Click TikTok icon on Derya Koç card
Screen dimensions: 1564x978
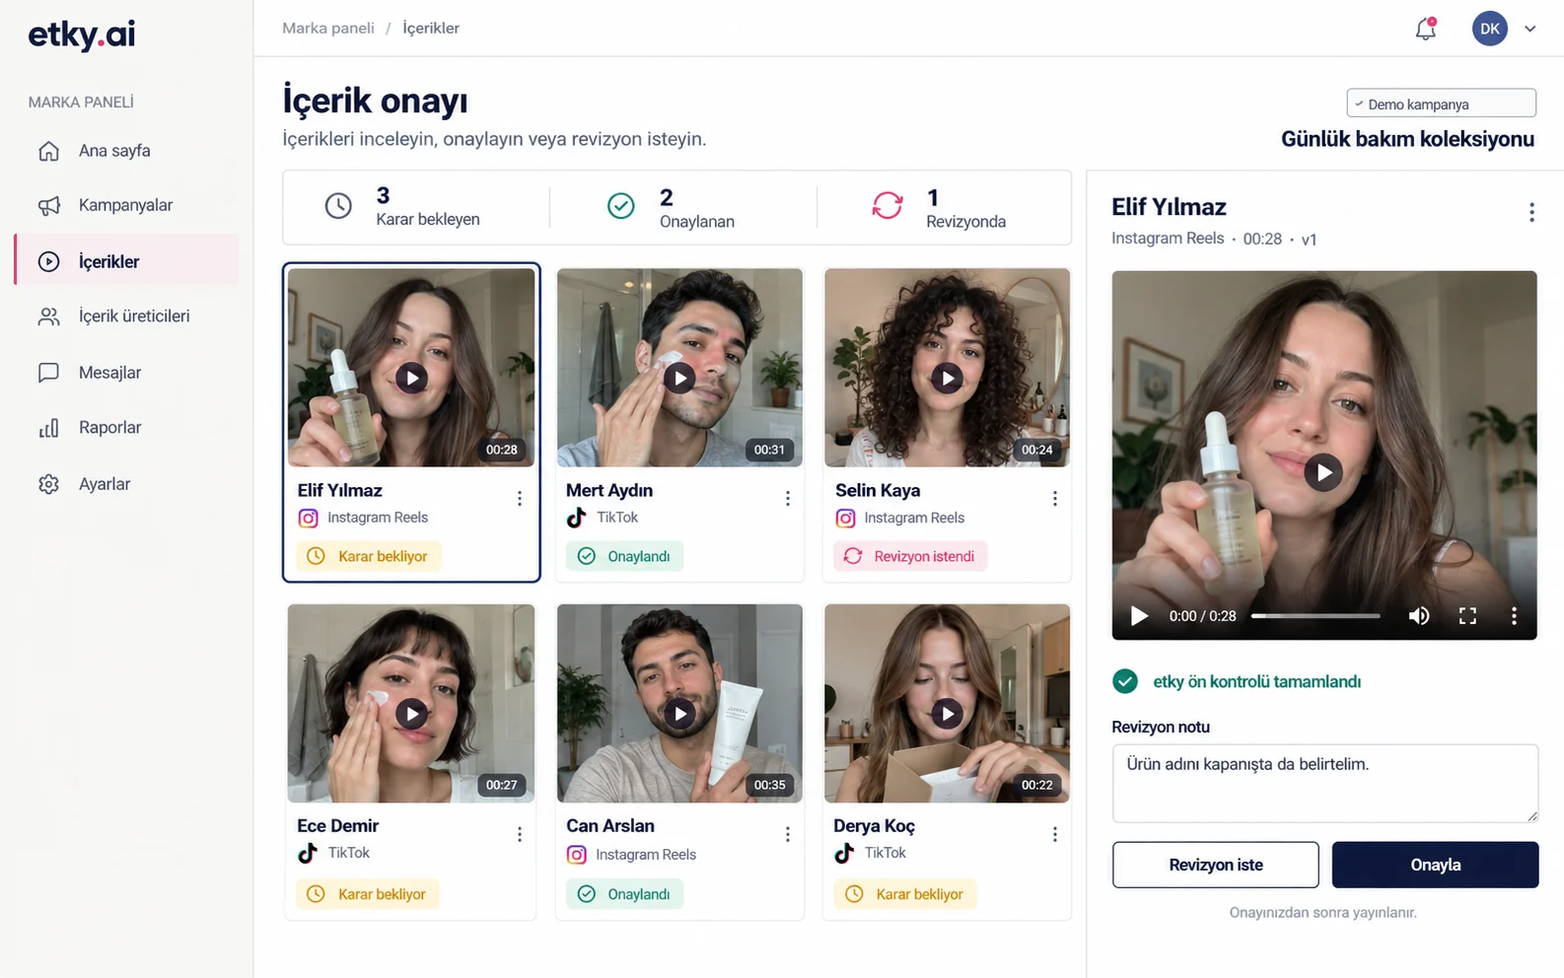click(844, 853)
